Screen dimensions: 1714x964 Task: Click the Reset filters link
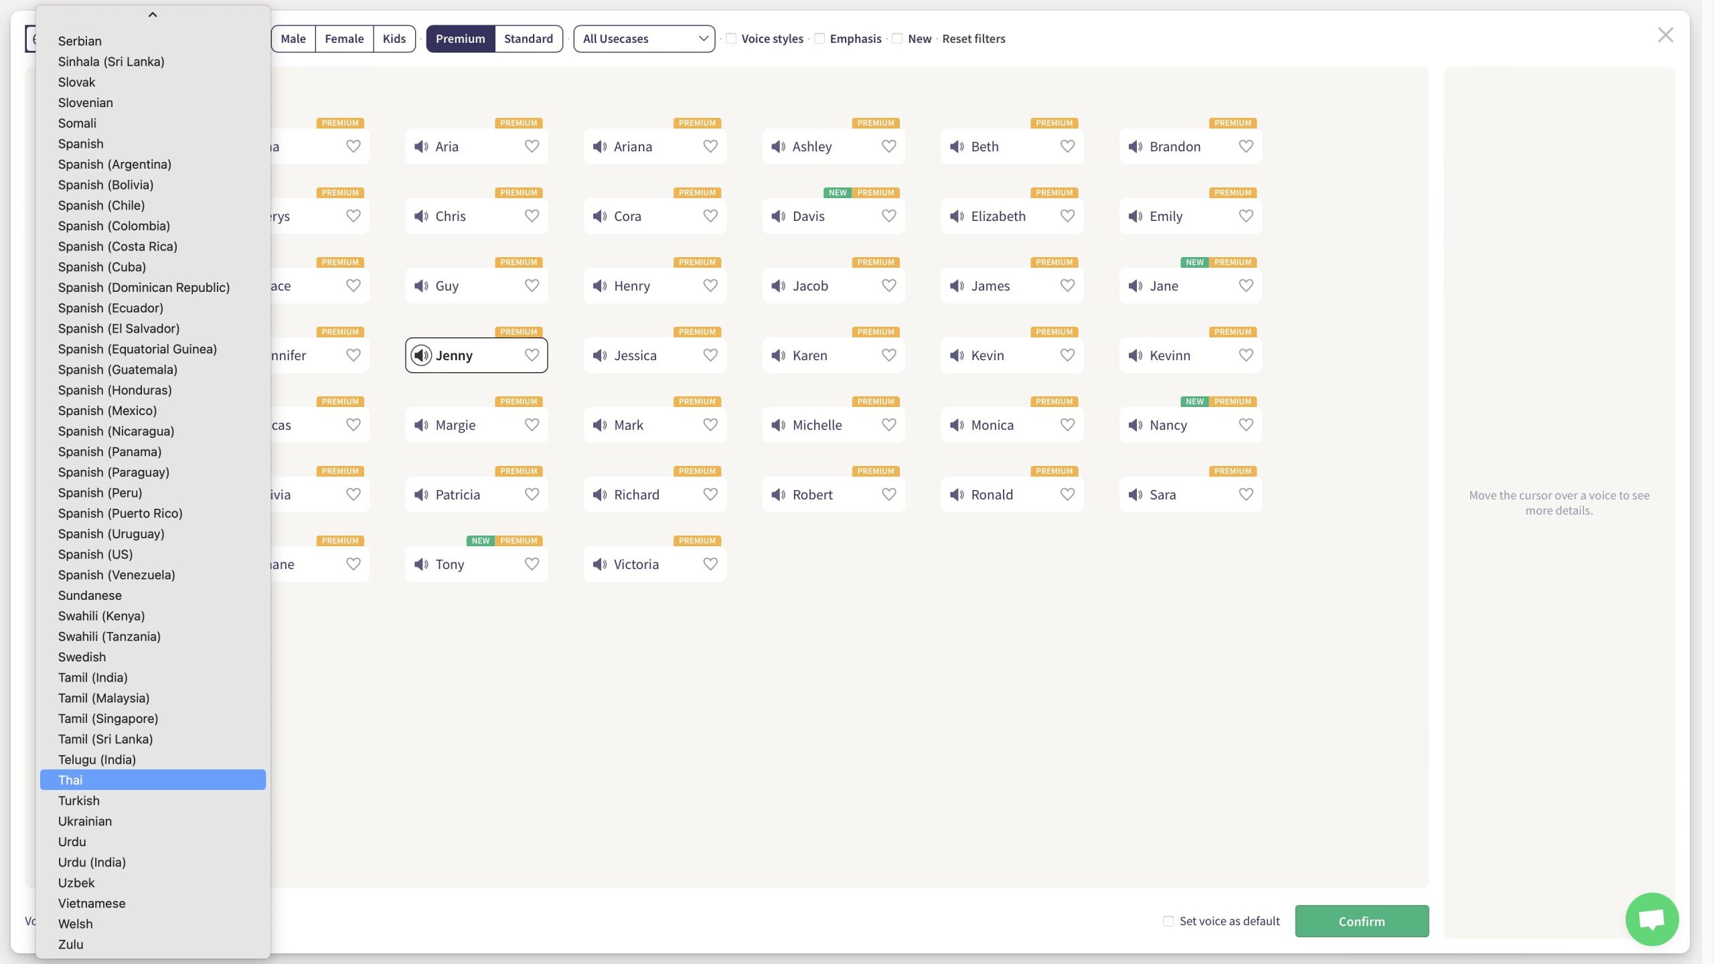(973, 39)
